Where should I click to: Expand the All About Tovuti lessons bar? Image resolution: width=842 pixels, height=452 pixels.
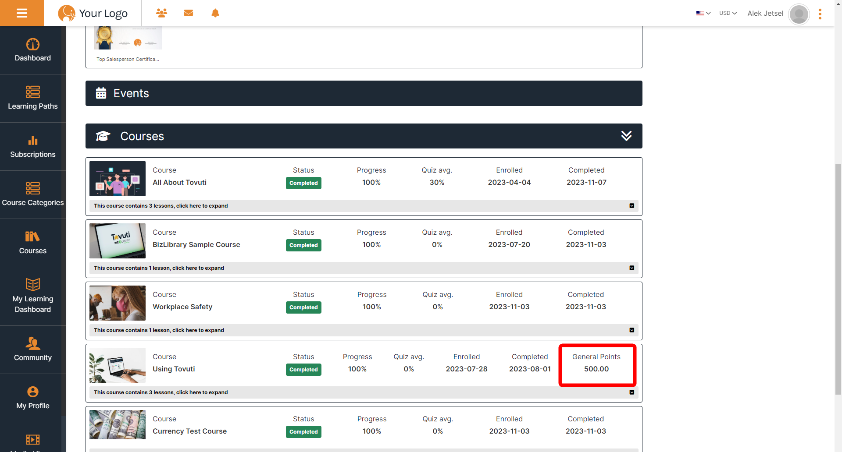coord(364,206)
